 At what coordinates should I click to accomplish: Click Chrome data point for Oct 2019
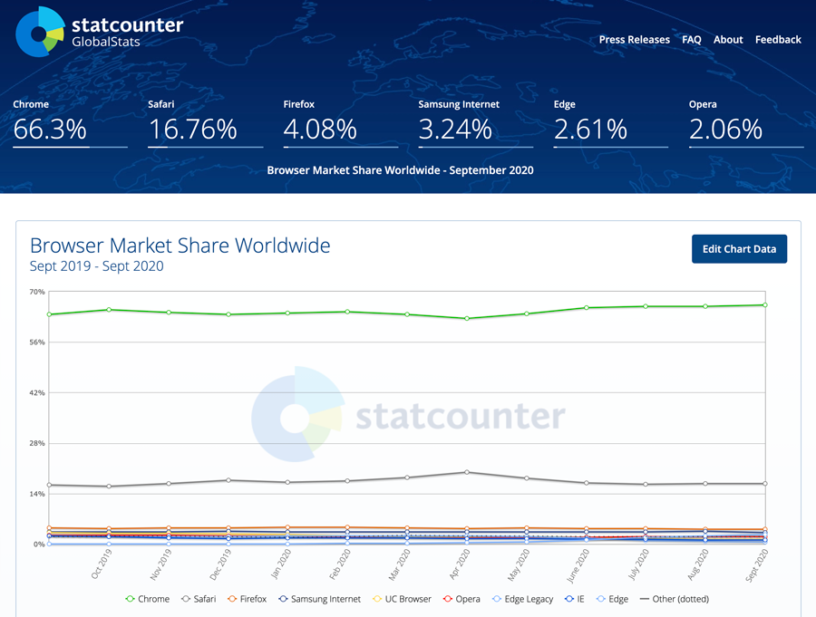(x=109, y=310)
